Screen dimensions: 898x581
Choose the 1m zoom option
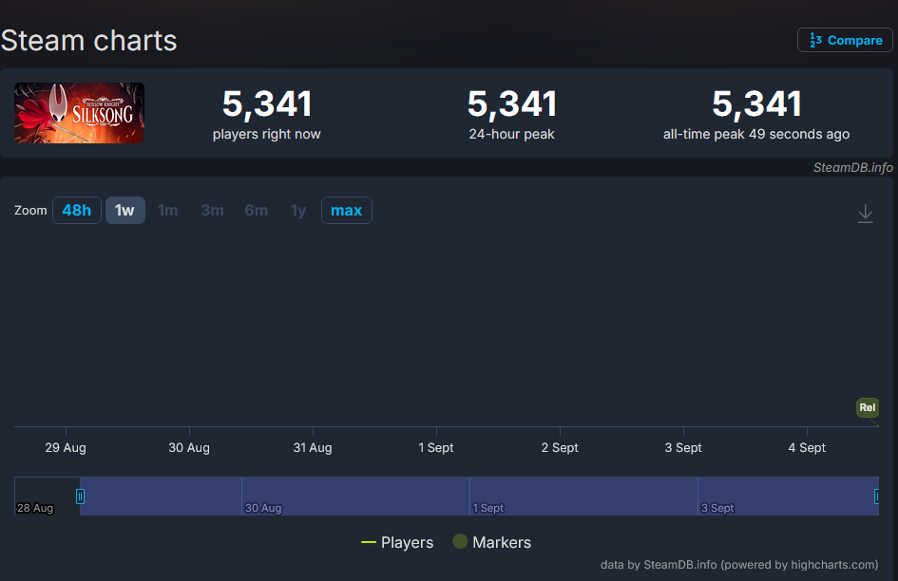tap(168, 210)
